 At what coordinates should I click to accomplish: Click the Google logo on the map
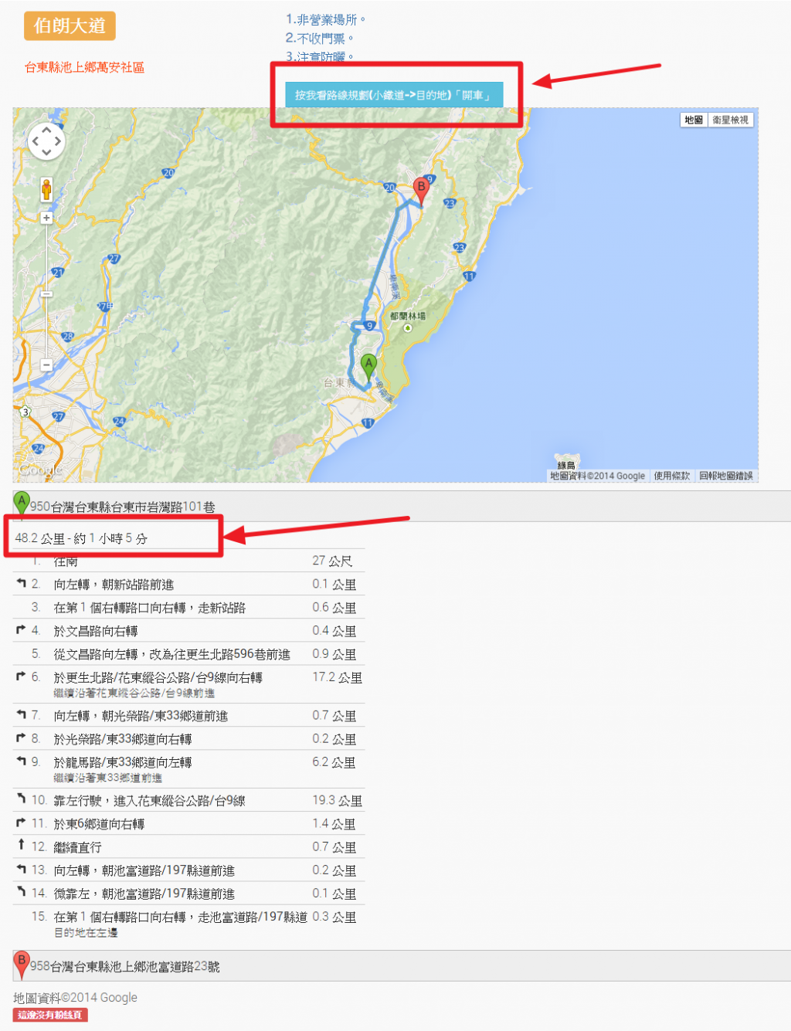pyautogui.click(x=39, y=470)
